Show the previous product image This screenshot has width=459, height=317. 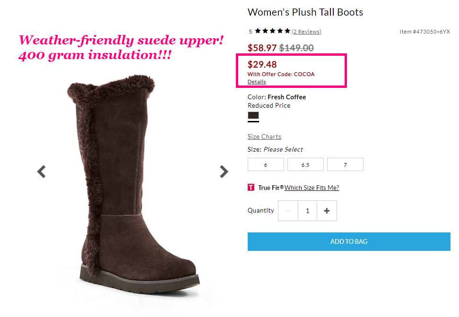[41, 171]
